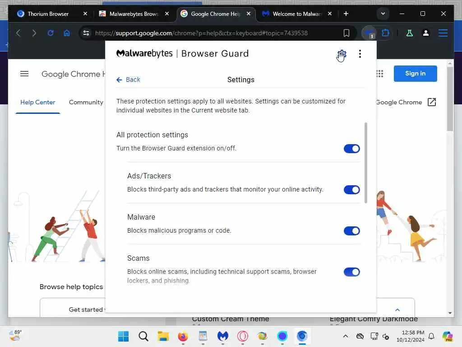The height and width of the screenshot is (347, 462).
Task: Click the Sign in button
Action: pos(415,74)
